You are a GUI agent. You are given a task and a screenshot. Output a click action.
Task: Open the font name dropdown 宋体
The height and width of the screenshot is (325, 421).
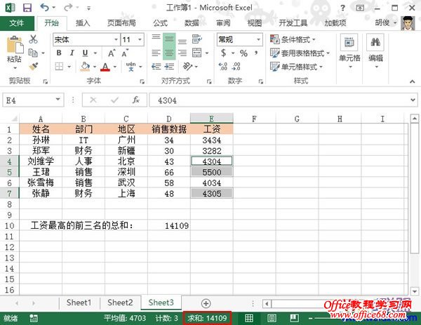click(x=116, y=40)
